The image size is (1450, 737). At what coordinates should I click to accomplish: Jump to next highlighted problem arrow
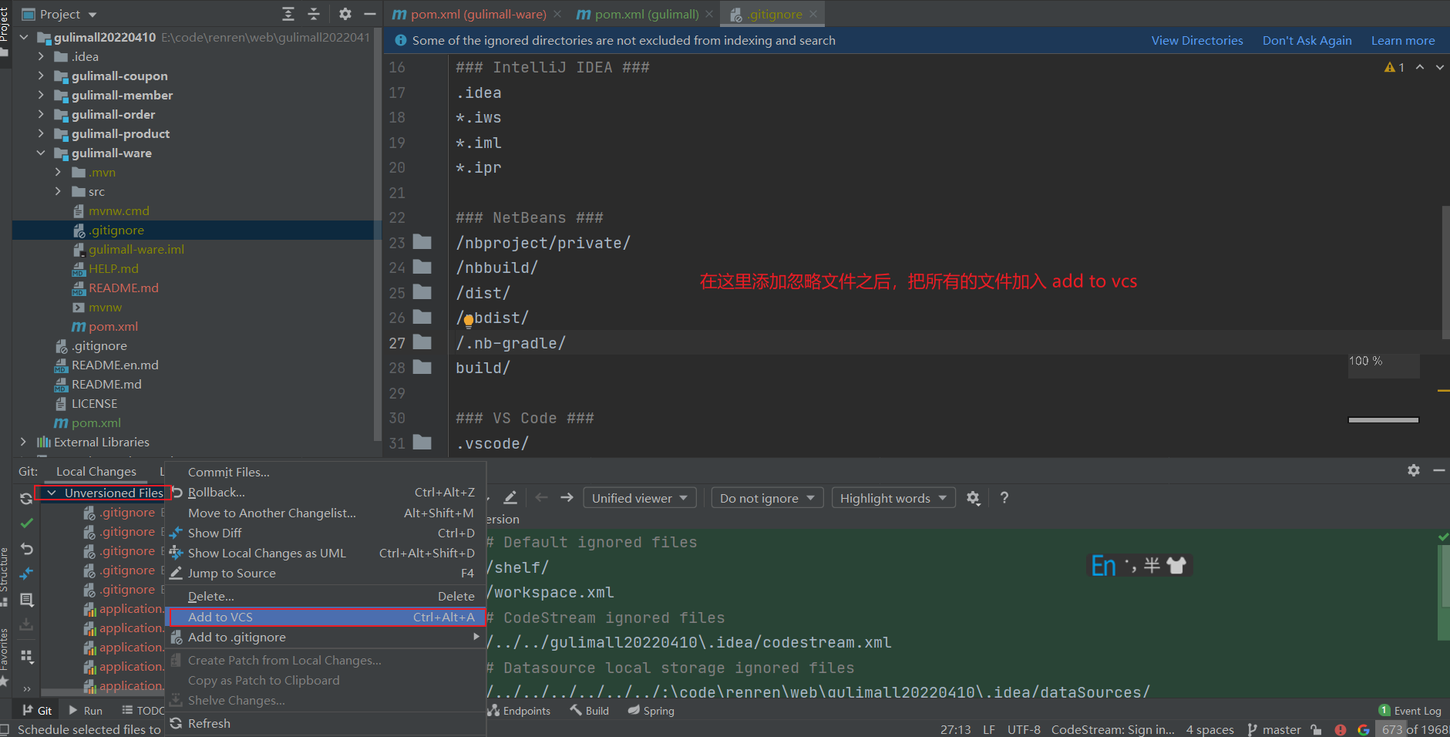[x=1439, y=67]
